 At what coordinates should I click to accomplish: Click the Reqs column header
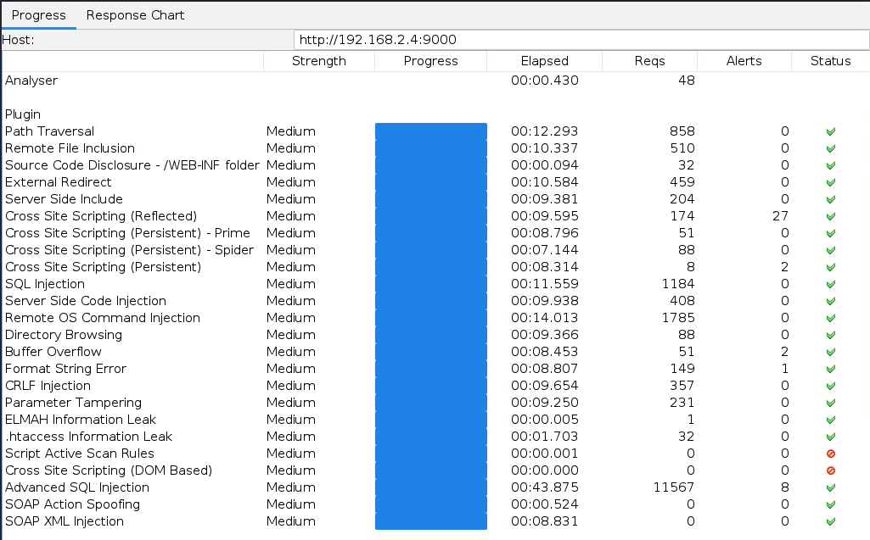pos(649,61)
